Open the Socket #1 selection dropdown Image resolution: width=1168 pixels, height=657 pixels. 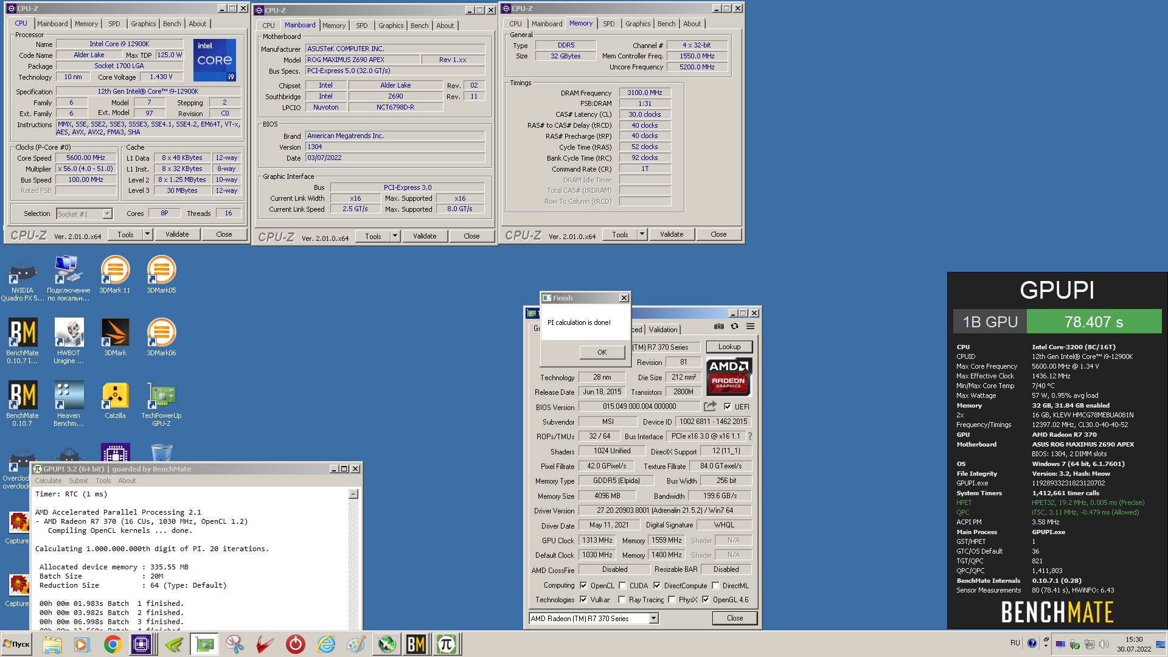[x=107, y=214]
